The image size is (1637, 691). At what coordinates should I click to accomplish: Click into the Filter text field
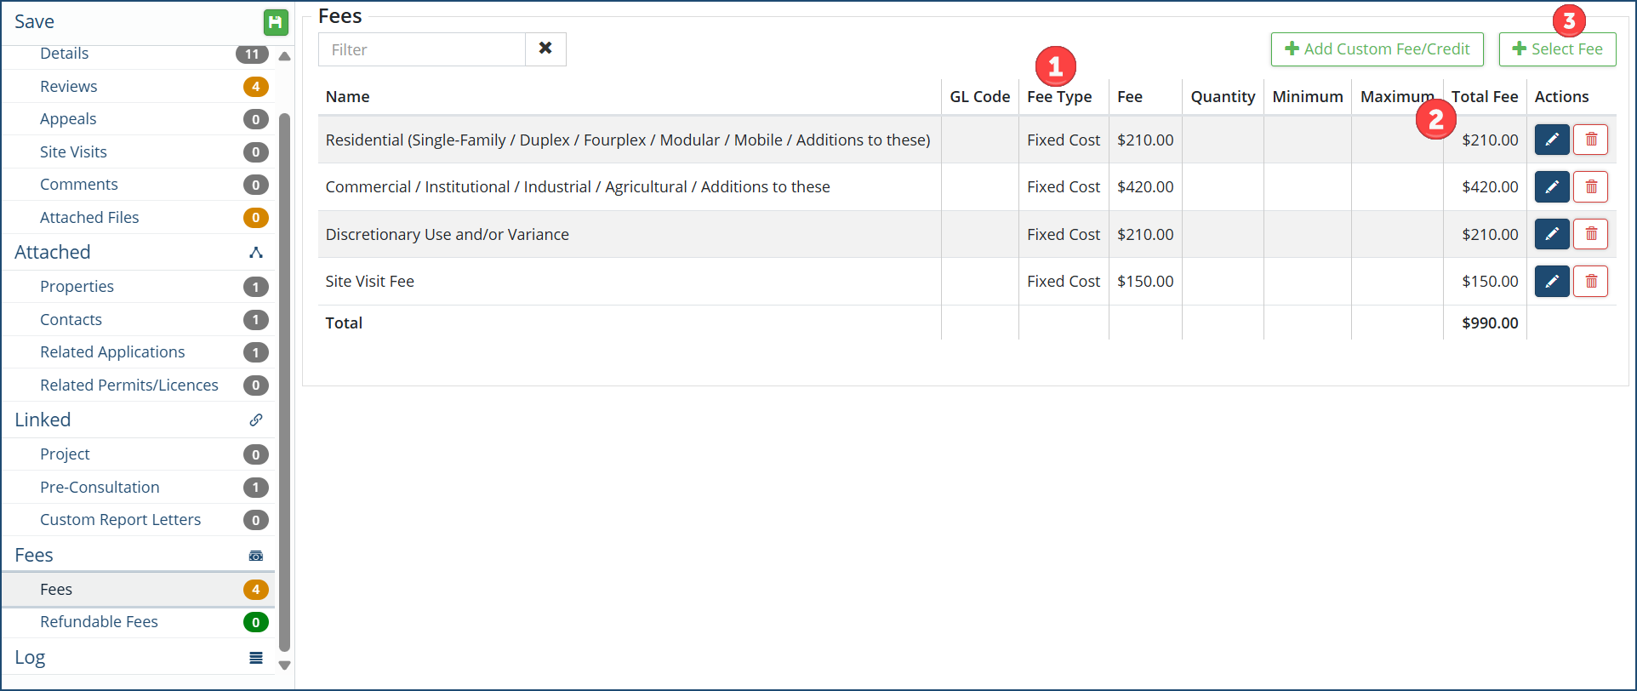coord(422,49)
